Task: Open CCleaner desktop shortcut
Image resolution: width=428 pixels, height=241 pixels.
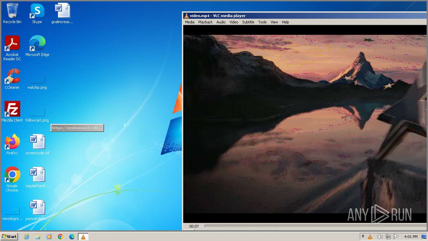Action: [x=12, y=79]
